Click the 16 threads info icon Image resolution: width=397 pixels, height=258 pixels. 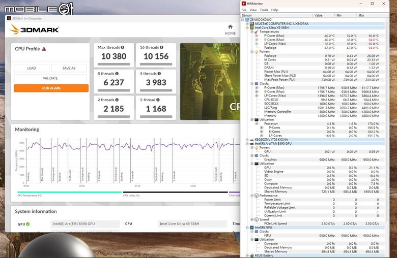pyautogui.click(x=161, y=47)
